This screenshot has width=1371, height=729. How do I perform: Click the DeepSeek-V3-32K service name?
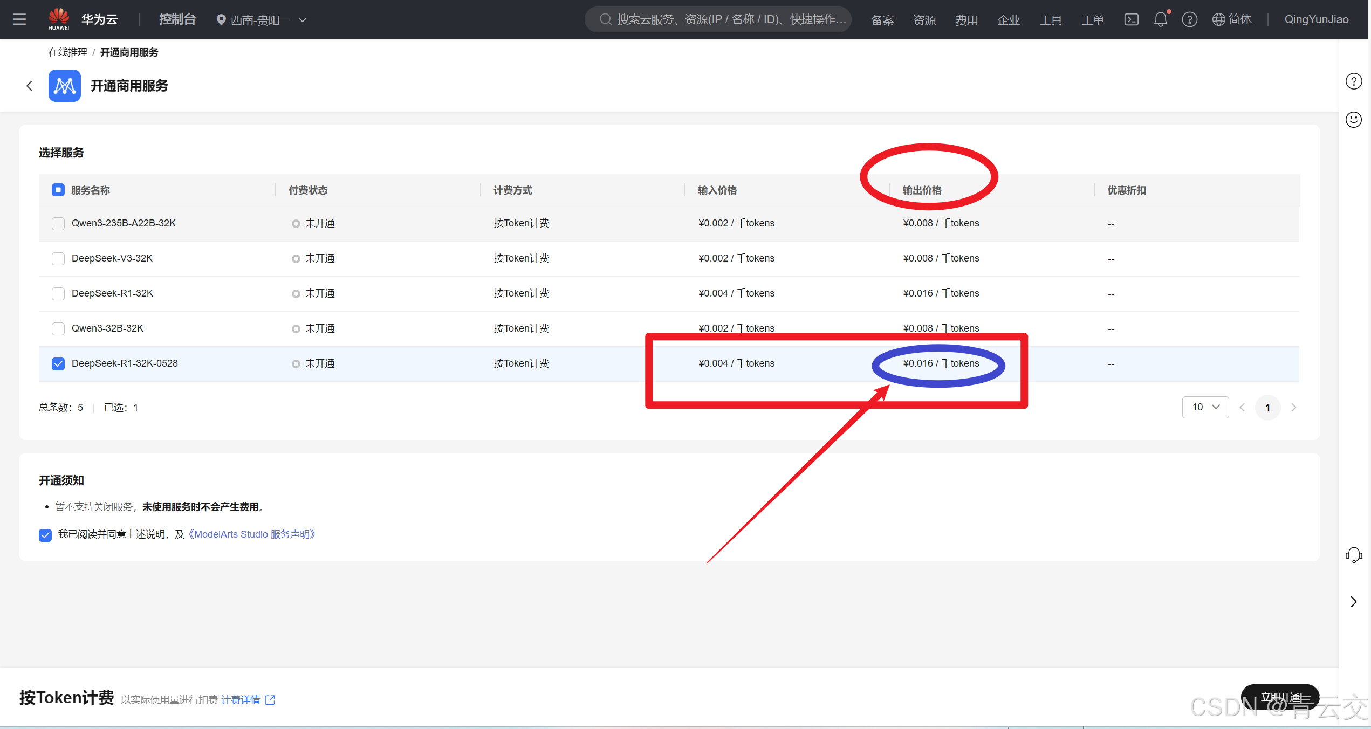coord(112,258)
